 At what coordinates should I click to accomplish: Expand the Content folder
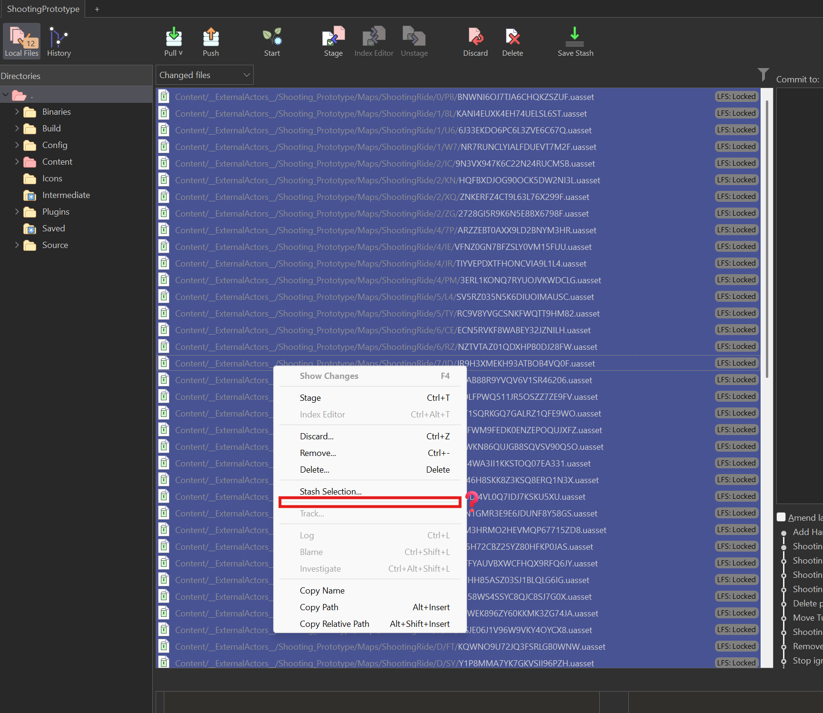tap(17, 162)
